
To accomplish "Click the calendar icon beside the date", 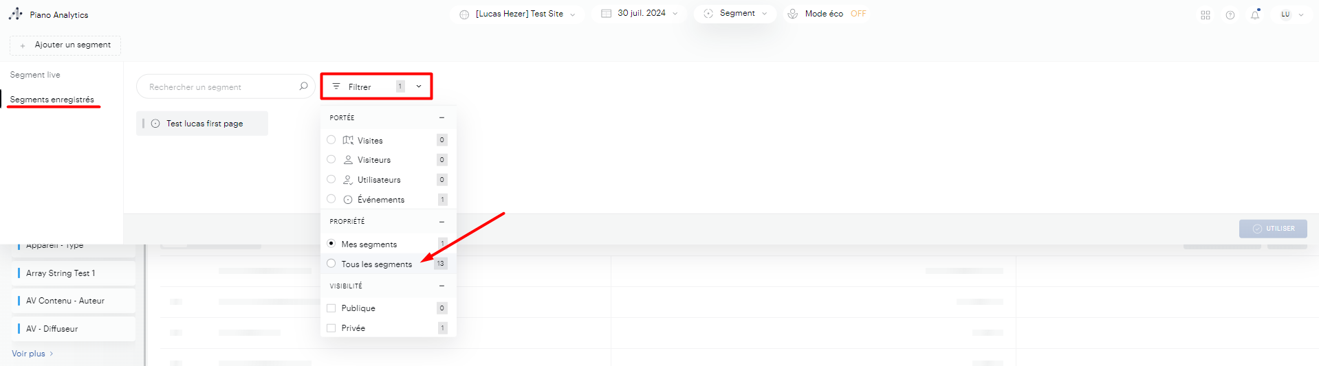I will (606, 13).
